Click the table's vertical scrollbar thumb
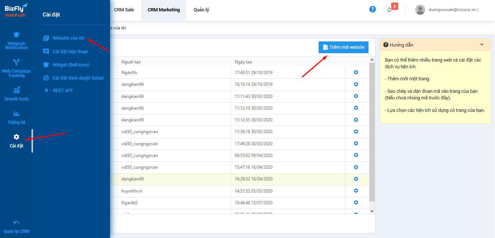 (372, 132)
